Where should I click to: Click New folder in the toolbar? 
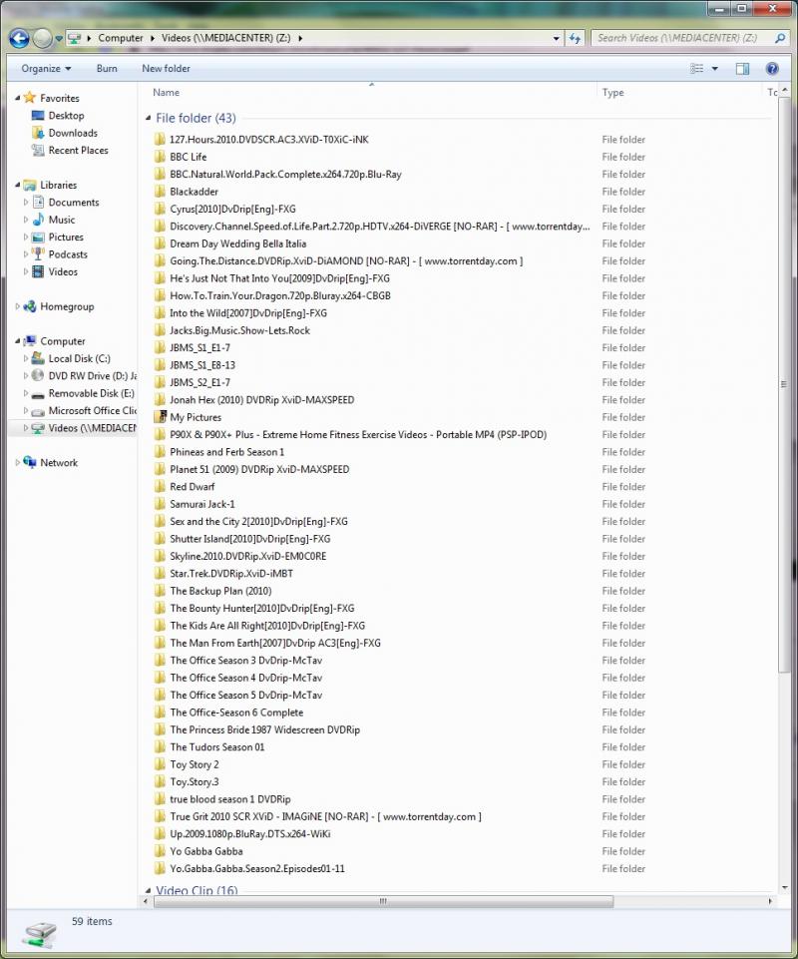click(166, 69)
